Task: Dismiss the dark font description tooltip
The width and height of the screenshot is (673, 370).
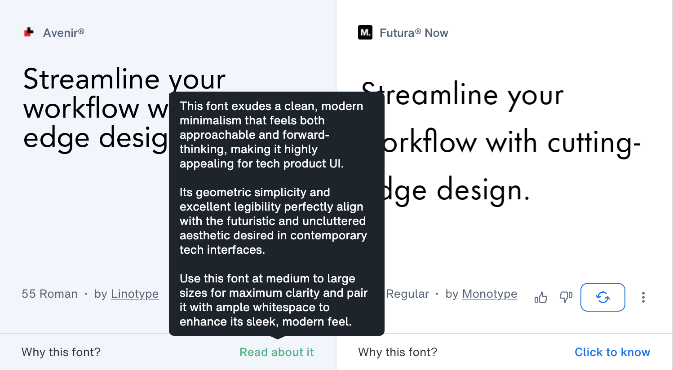Action: [x=276, y=213]
